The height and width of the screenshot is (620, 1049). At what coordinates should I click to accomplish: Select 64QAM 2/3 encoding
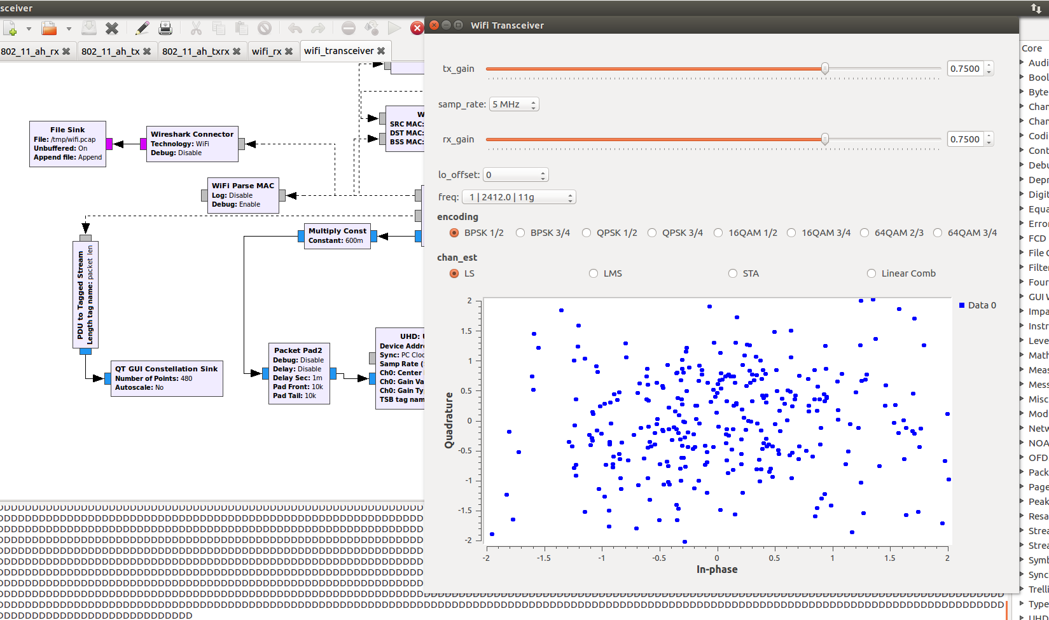865,233
